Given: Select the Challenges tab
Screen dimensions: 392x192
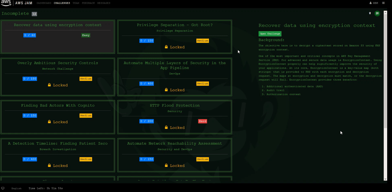Looking at the screenshot, I should pyautogui.click(x=62, y=3).
